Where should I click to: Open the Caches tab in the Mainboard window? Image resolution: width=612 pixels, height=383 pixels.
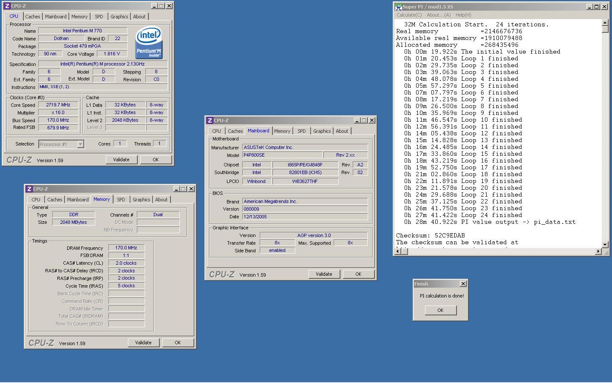tap(235, 131)
